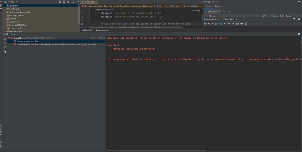Click Create device button
The height and width of the screenshot is (152, 302).
pyautogui.click(x=213, y=12)
